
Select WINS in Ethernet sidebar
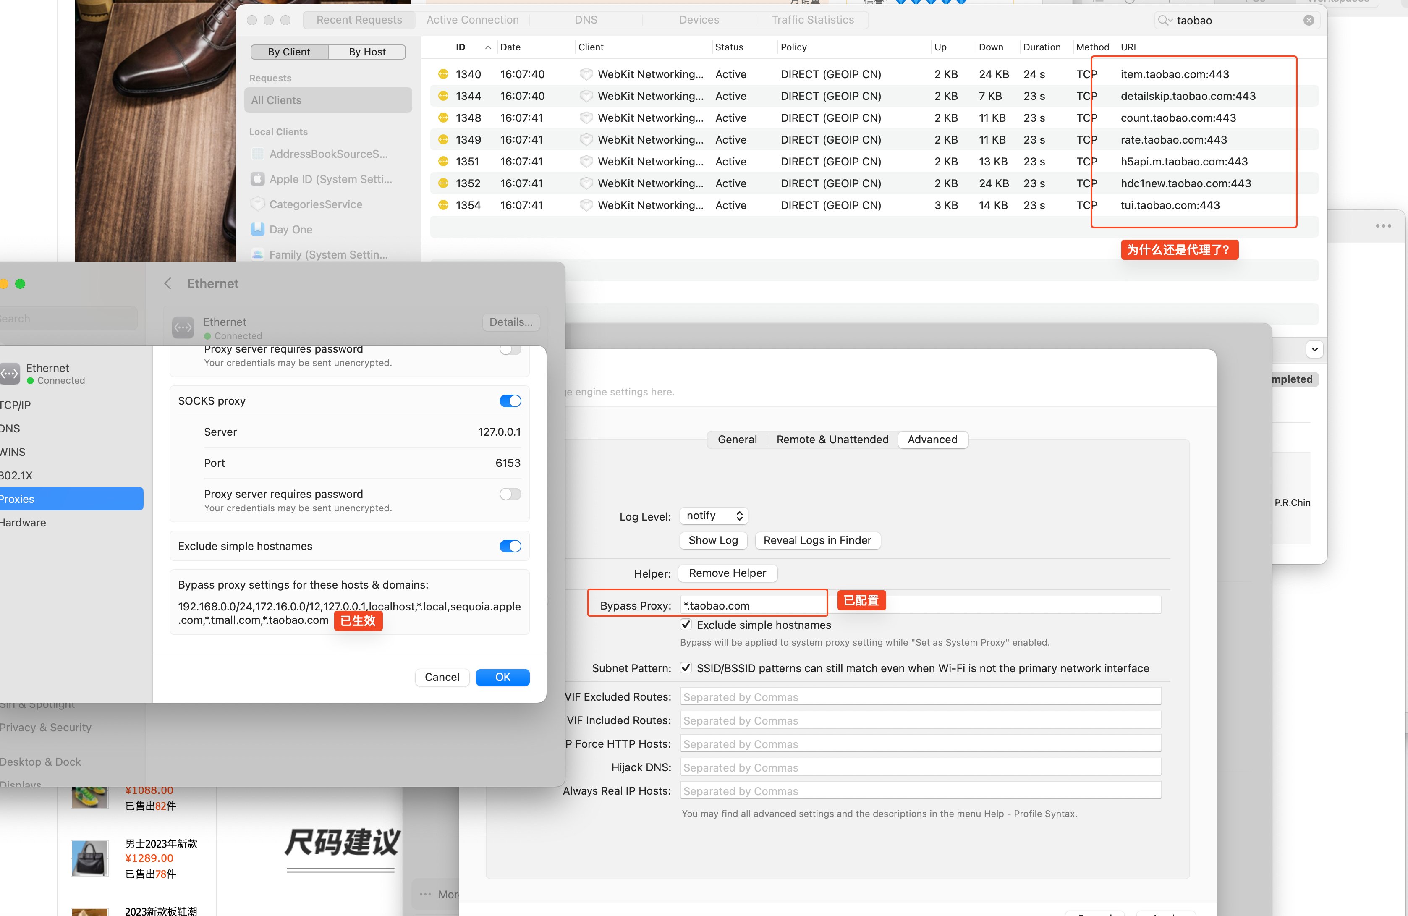tap(72, 451)
